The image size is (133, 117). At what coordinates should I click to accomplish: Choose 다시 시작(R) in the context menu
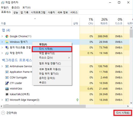click(52, 49)
